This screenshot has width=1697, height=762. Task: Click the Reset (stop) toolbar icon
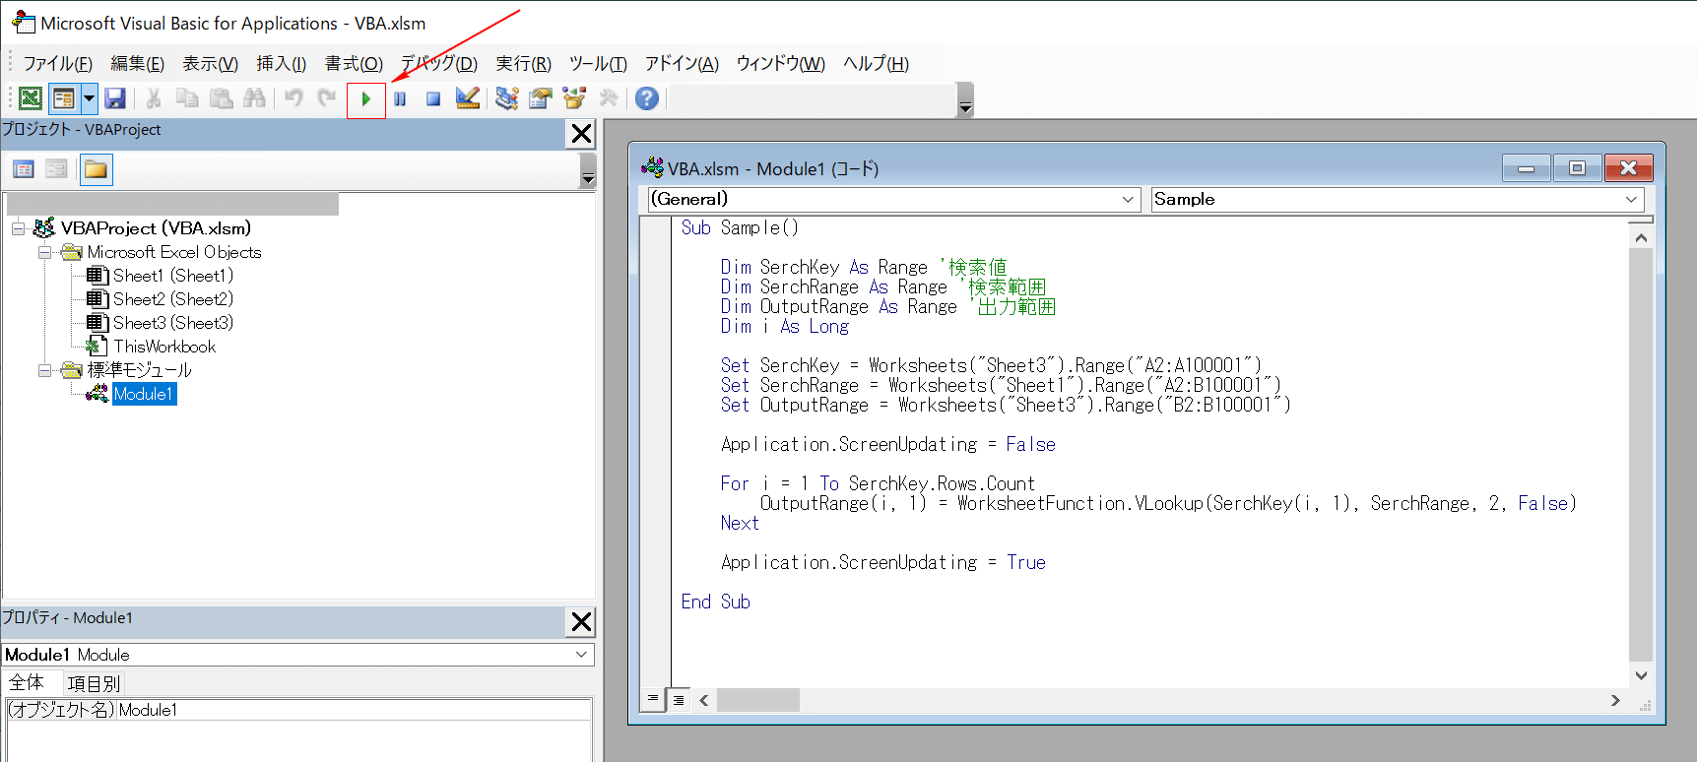[432, 99]
